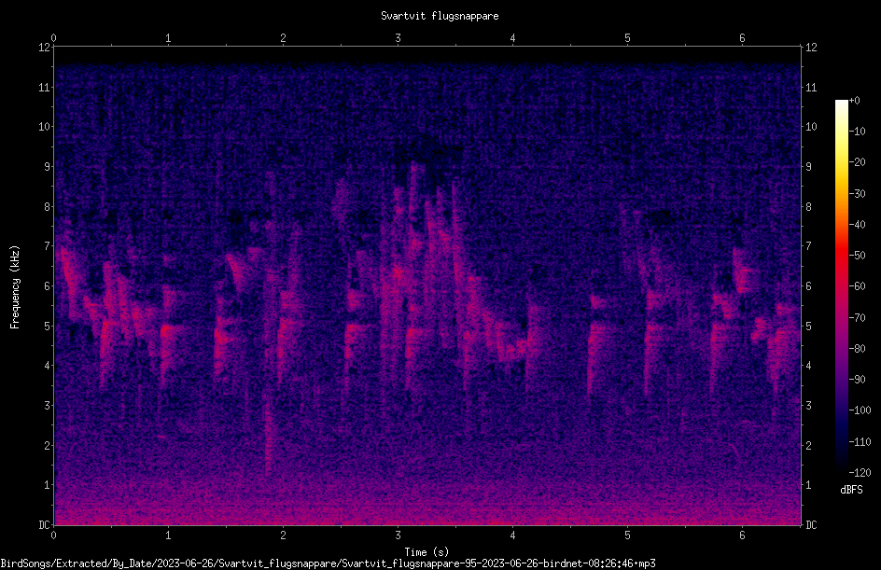Click "3" on the right frequency axis

pyautogui.click(x=809, y=406)
